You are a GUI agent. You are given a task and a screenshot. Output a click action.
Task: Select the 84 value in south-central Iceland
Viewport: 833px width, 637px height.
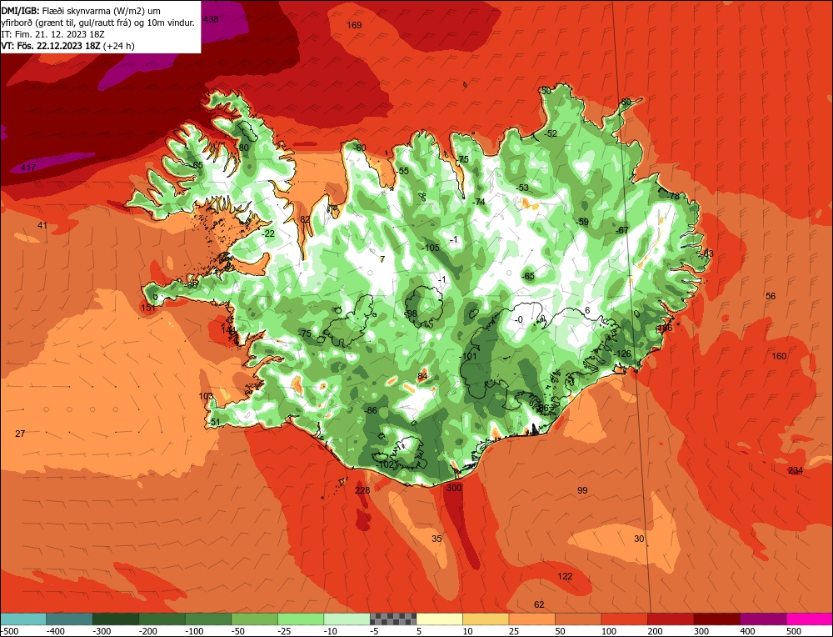[422, 377]
